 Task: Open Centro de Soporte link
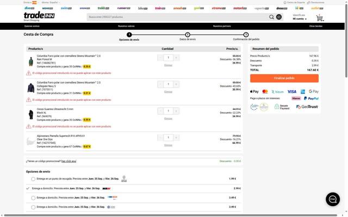(294, 2)
